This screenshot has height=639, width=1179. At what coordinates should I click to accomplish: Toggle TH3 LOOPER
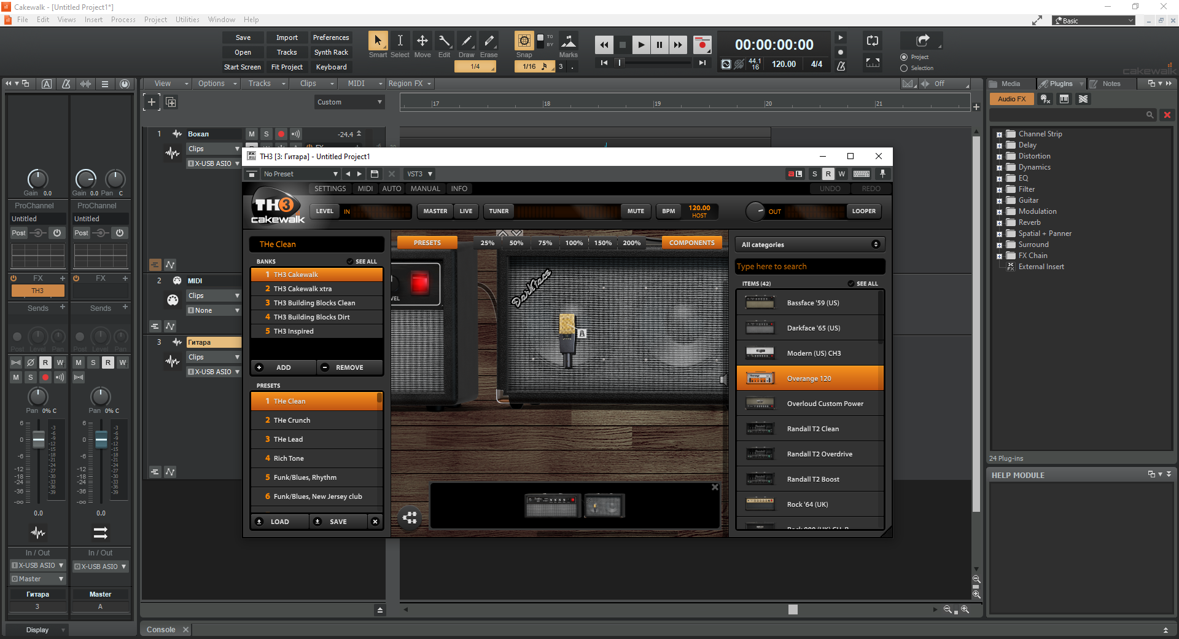point(864,211)
